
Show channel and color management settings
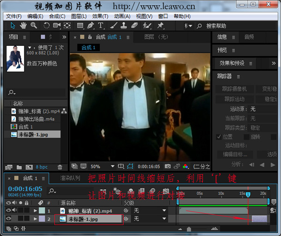[x=185, y=167]
